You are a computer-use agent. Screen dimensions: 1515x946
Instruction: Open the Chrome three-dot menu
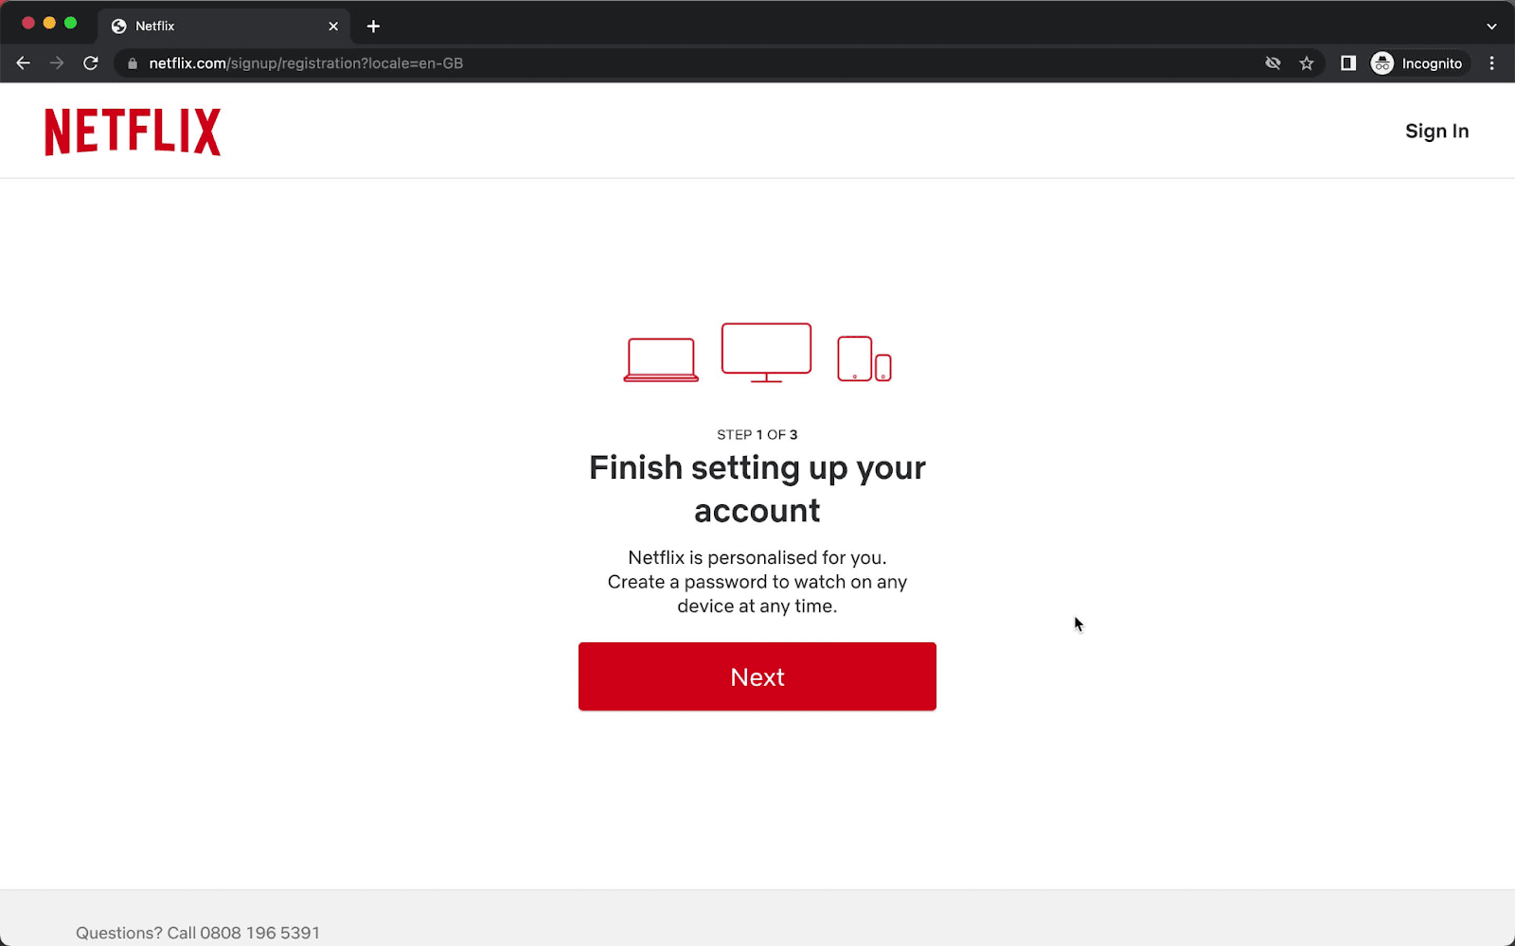tap(1491, 63)
